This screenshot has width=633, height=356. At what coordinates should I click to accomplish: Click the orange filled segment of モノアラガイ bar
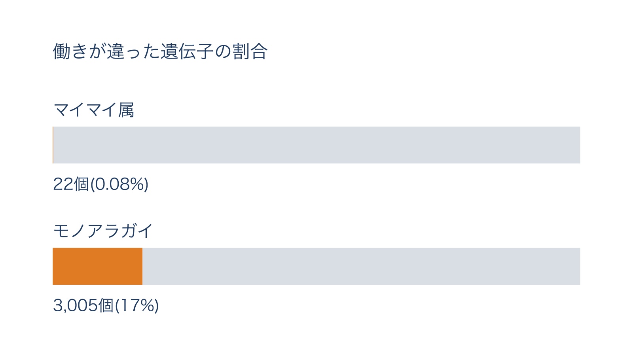click(x=97, y=266)
